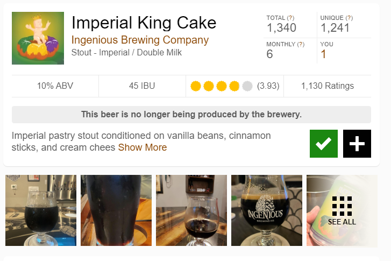
Task: Open third photo of snifter glass
Action: [191, 210]
